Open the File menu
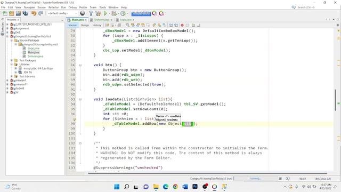The height and width of the screenshot is (192, 341). coord(3,7)
